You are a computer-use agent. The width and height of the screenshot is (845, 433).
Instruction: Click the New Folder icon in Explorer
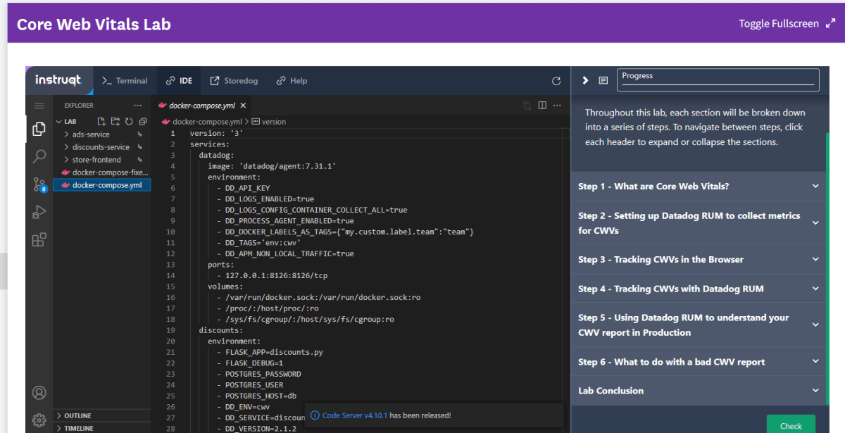click(x=115, y=121)
